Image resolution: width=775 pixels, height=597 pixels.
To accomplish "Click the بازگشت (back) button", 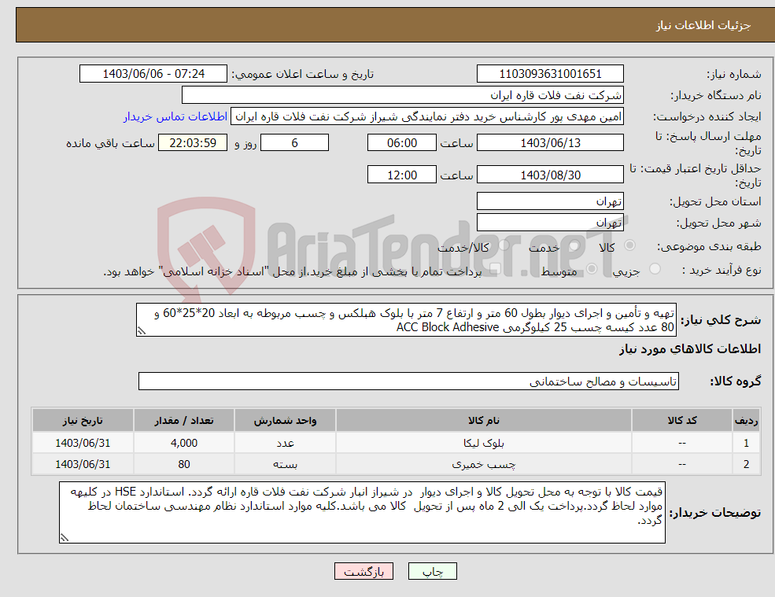I will 364,571.
